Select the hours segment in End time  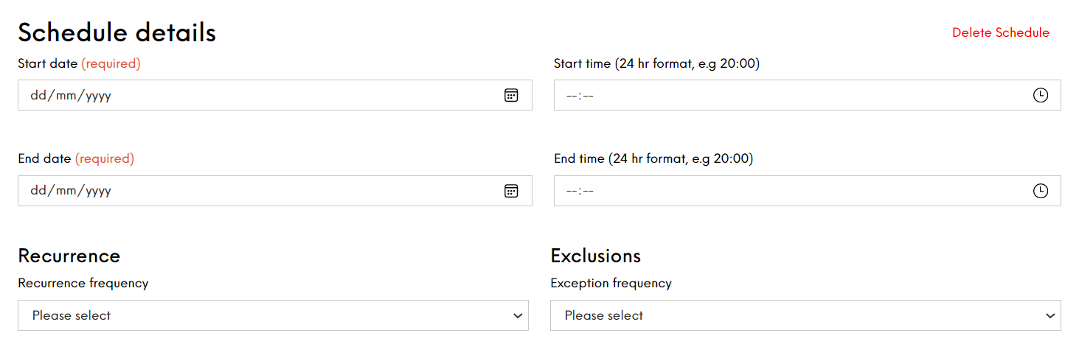[572, 191]
